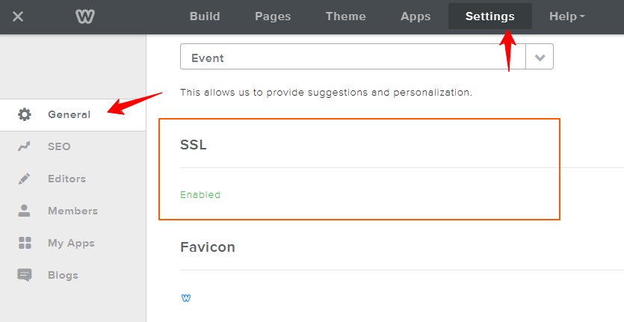The image size is (624, 322).
Task: Click the SEO trend arrow icon
Action: point(24,146)
